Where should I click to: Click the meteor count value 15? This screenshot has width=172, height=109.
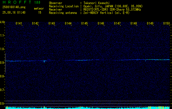(40, 13)
